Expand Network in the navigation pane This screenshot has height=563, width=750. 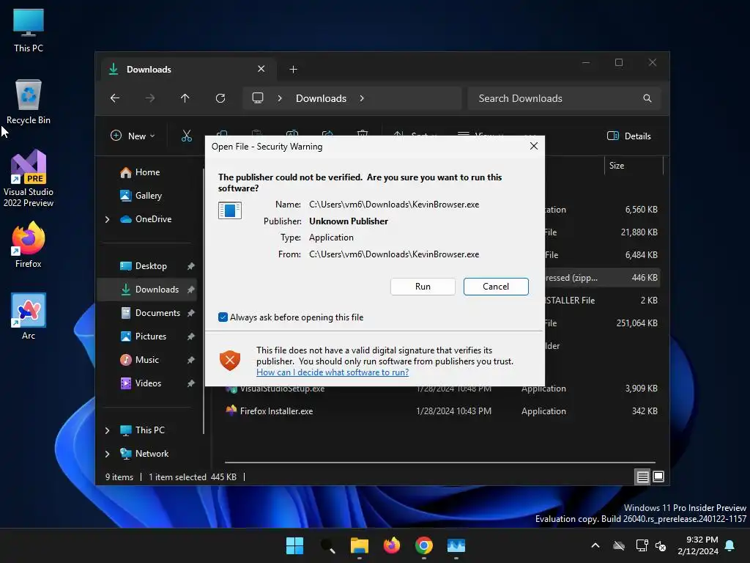click(x=107, y=454)
